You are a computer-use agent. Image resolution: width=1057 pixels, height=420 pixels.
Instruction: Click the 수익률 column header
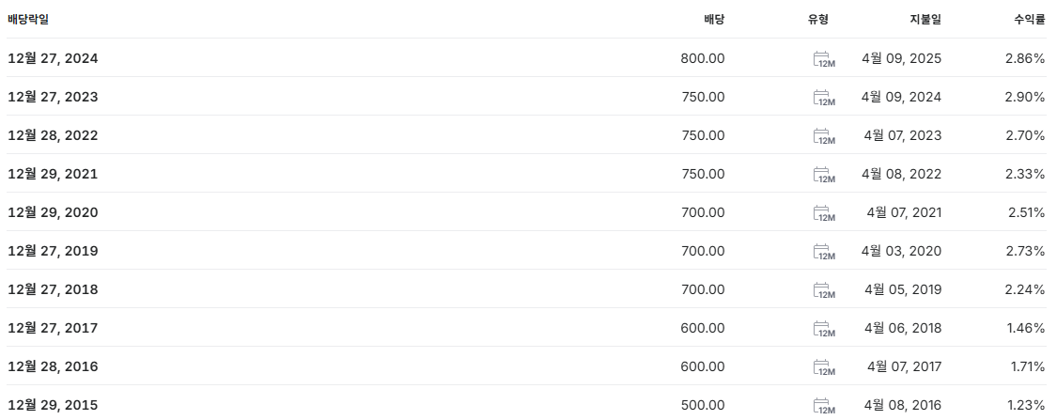click(x=1030, y=20)
